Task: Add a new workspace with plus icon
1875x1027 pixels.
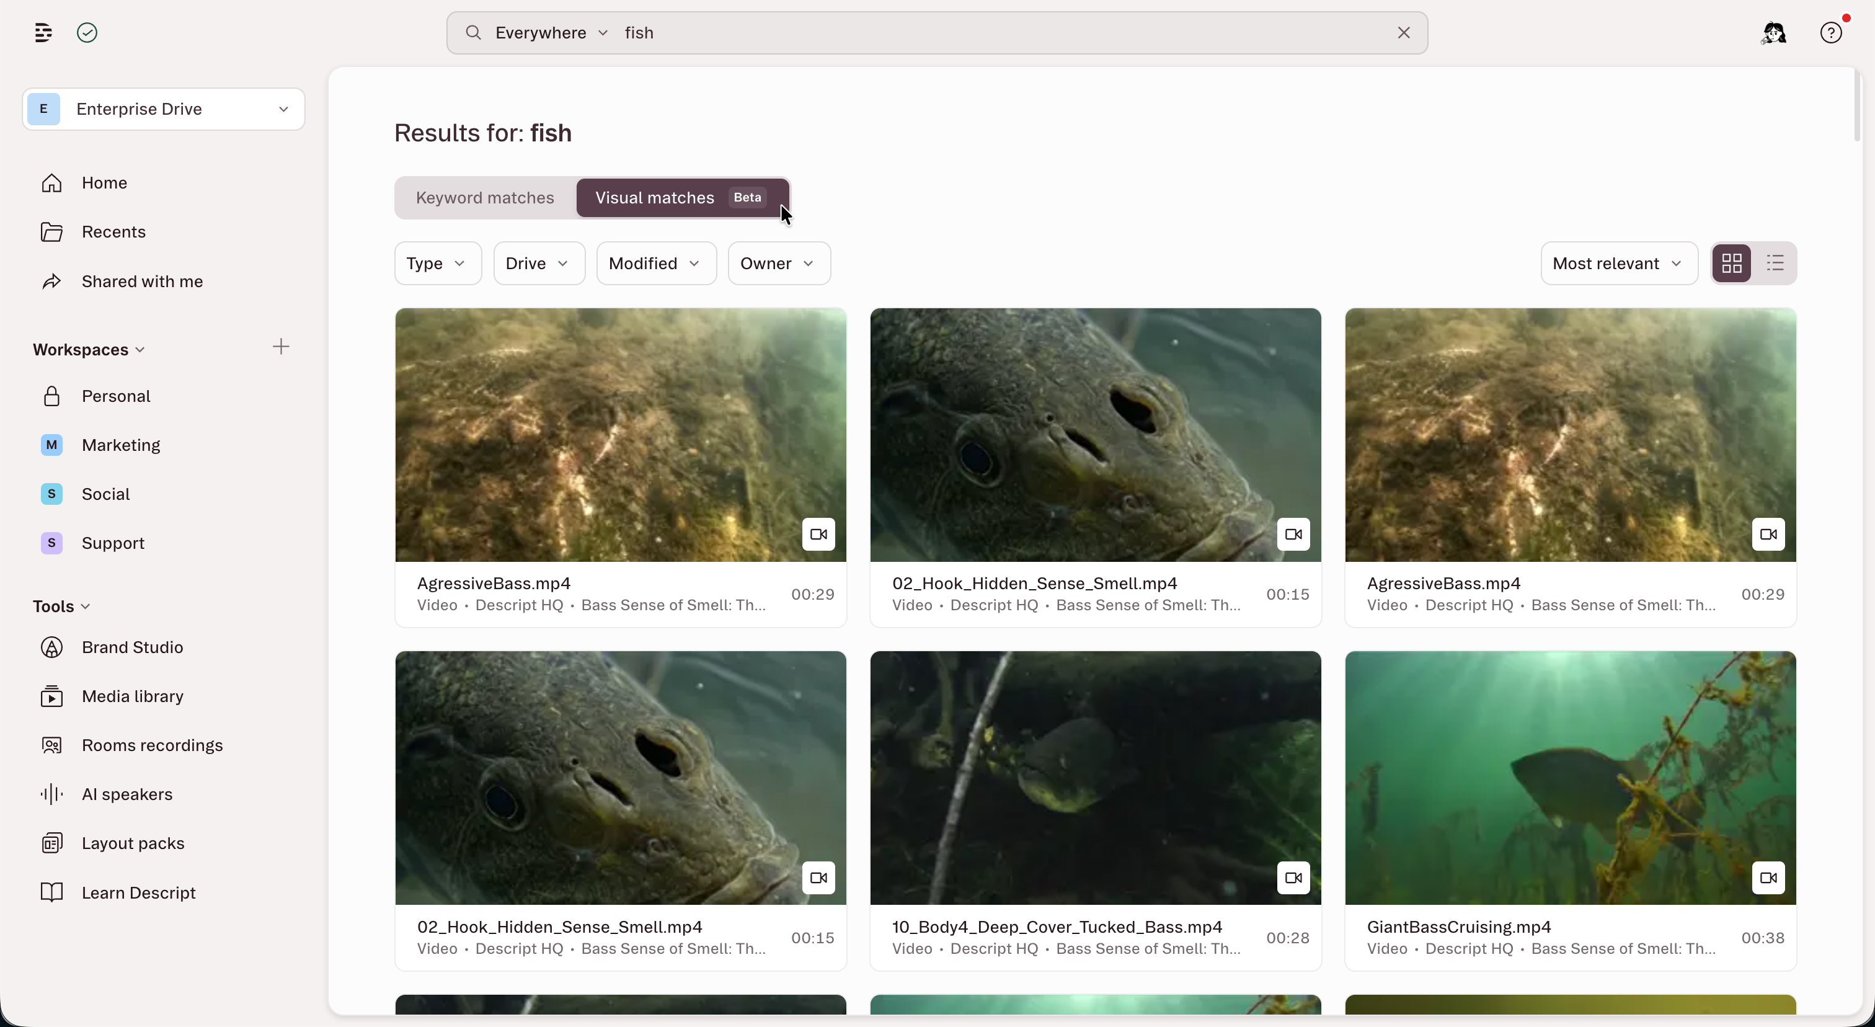Action: coord(281,347)
